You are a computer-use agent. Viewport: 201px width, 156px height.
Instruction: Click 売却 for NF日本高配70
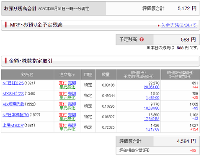pos(72,115)
